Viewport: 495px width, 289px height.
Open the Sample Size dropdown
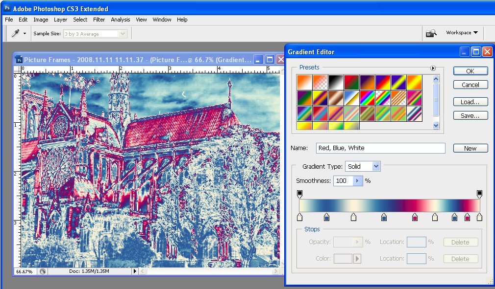123,34
